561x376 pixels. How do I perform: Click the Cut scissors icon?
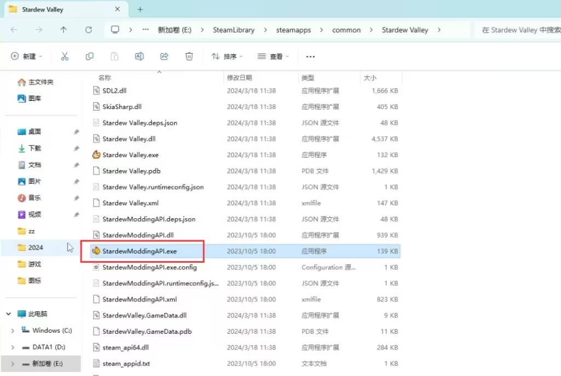click(x=65, y=56)
